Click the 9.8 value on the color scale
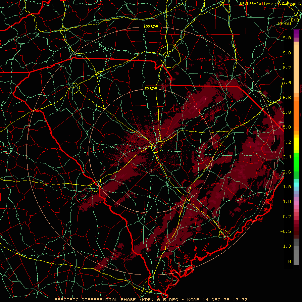This screenshot has width=302, height=302. click(x=287, y=38)
